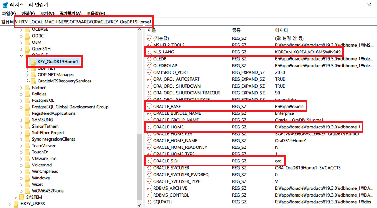
Task: Click the tree pane scroll-down arrow
Action: 140,205
